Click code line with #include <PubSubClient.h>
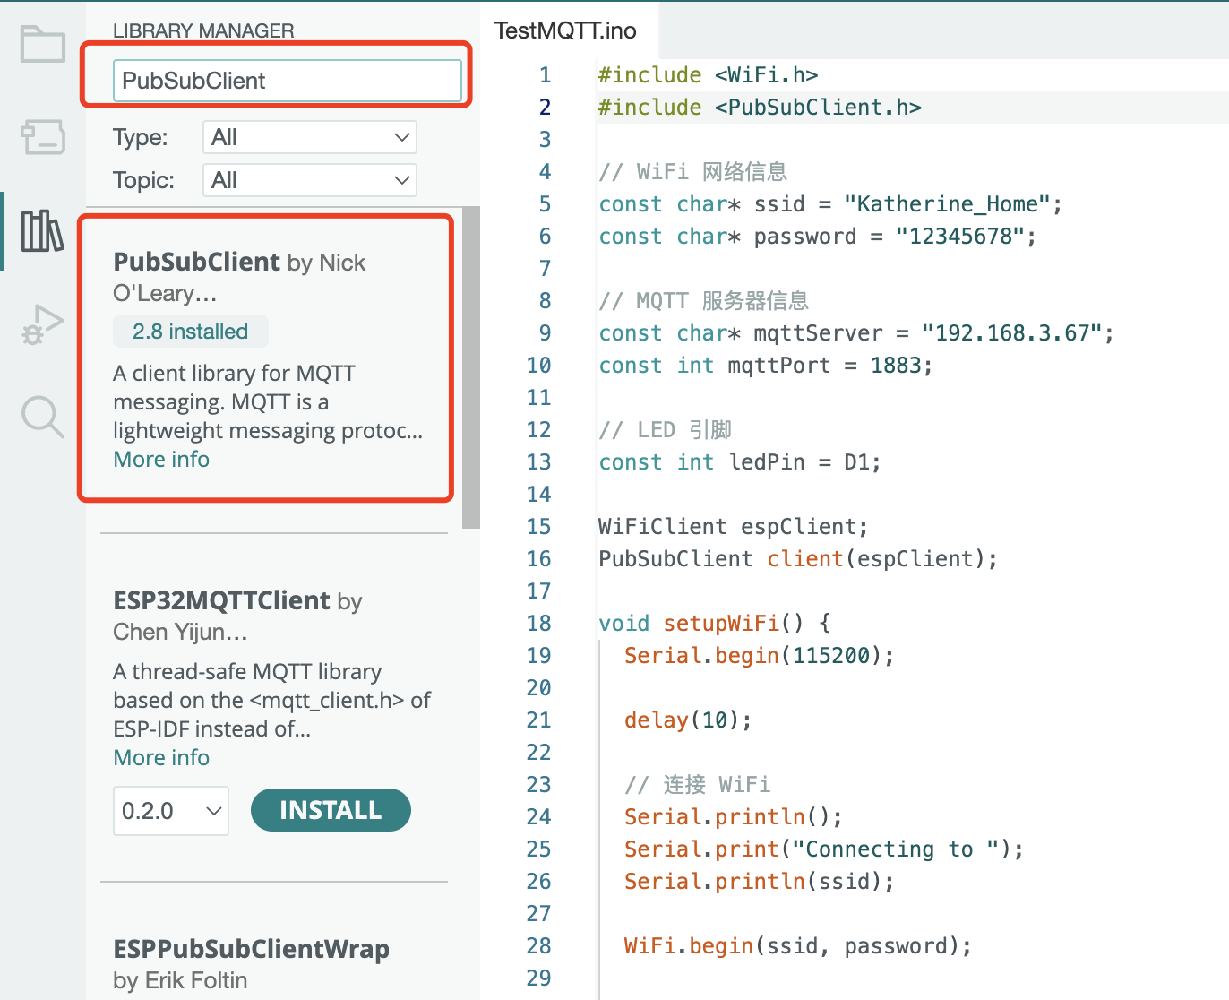This screenshot has height=1000, width=1229. tap(760, 108)
